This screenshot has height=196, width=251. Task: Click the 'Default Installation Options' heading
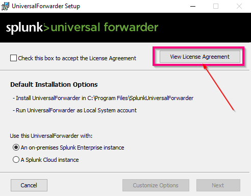[x=54, y=84]
